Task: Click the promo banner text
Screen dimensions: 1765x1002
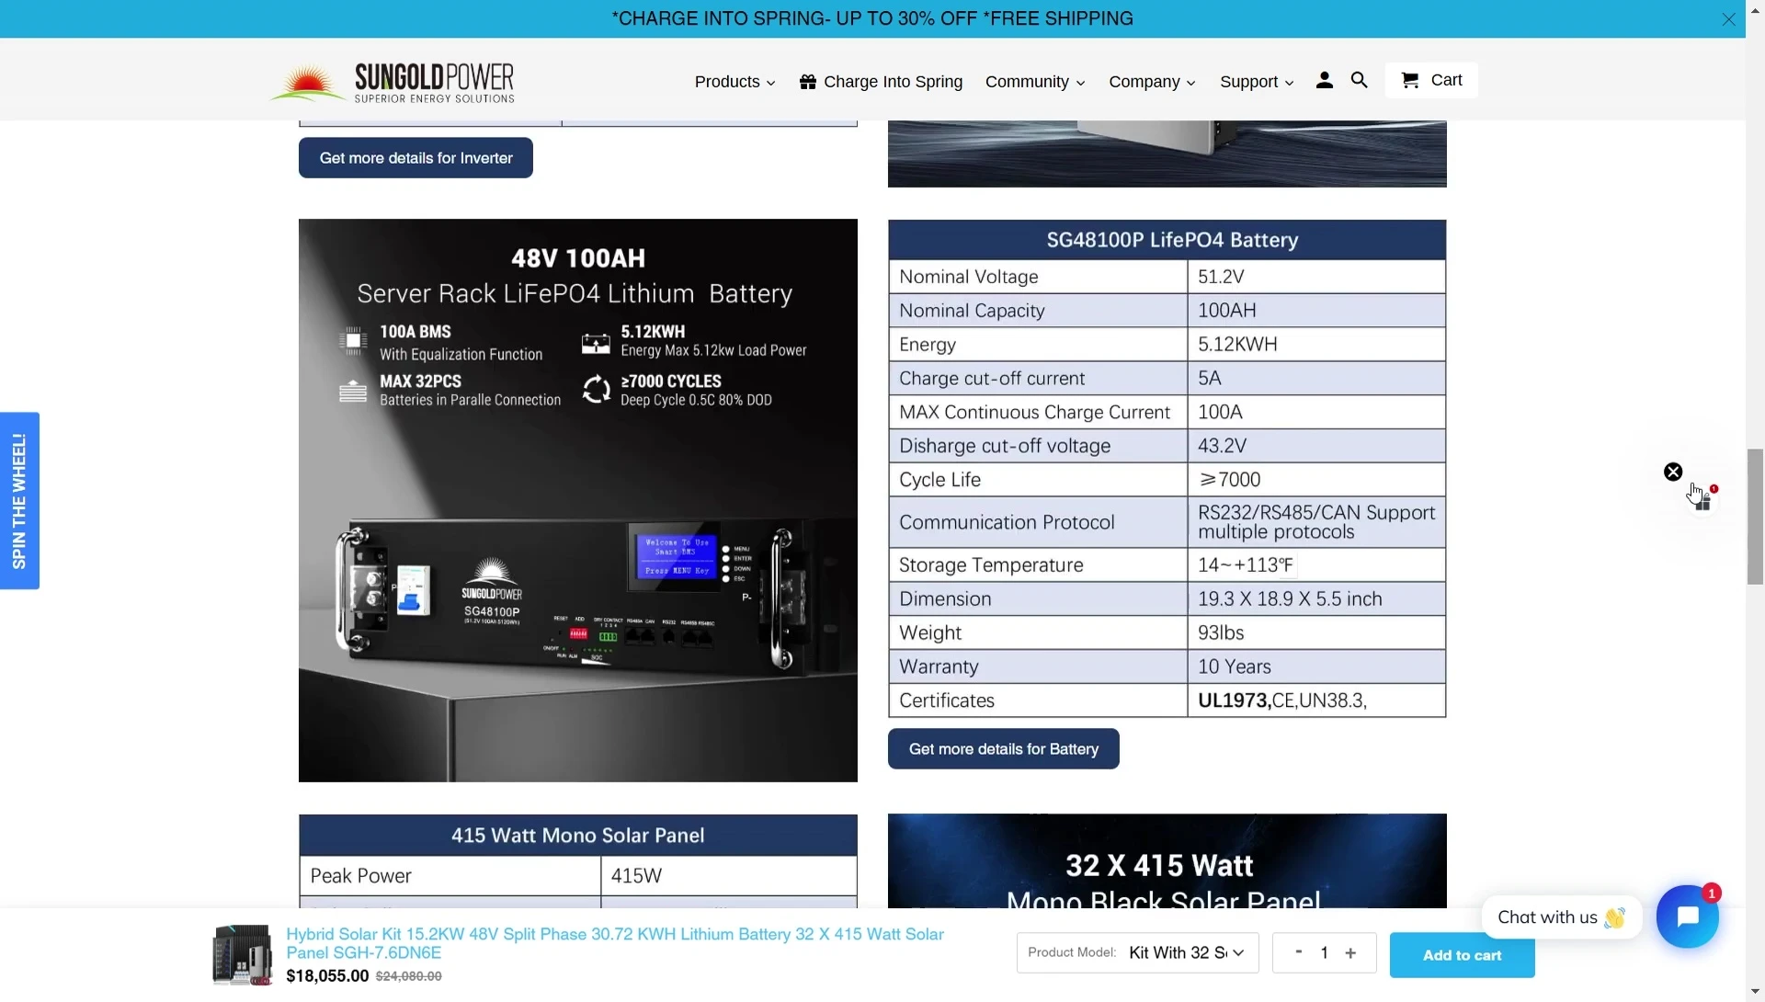Action: click(x=872, y=18)
